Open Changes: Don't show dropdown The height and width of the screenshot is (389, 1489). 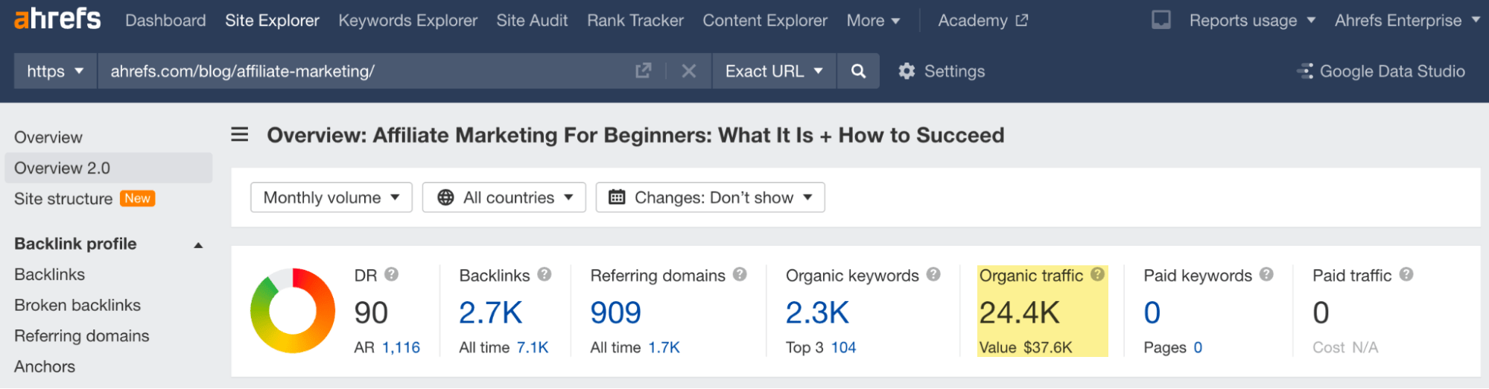pyautogui.click(x=711, y=197)
